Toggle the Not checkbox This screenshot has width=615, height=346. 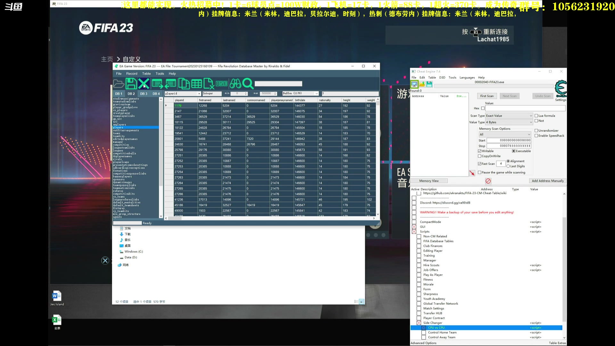(x=536, y=121)
